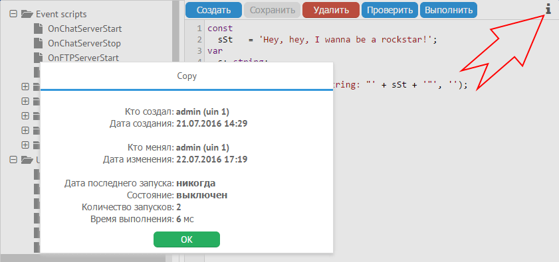Click the creation date 21.07.2016 14:29
The image size is (559, 262).
[212, 124]
